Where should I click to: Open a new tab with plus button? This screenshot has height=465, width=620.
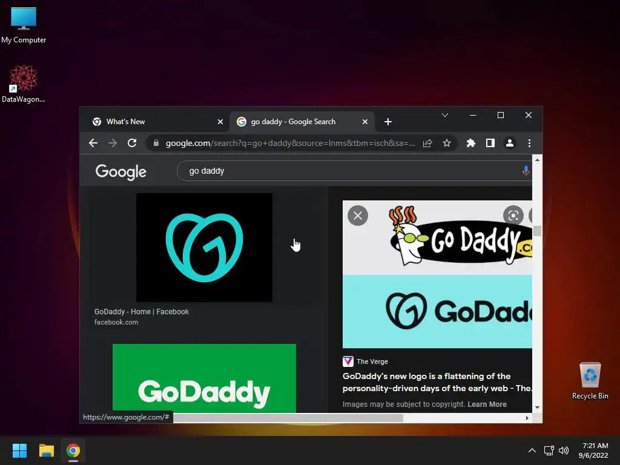(388, 122)
